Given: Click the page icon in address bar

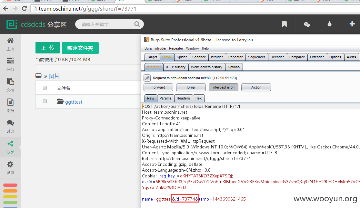Looking at the screenshot, I should (x=35, y=9).
